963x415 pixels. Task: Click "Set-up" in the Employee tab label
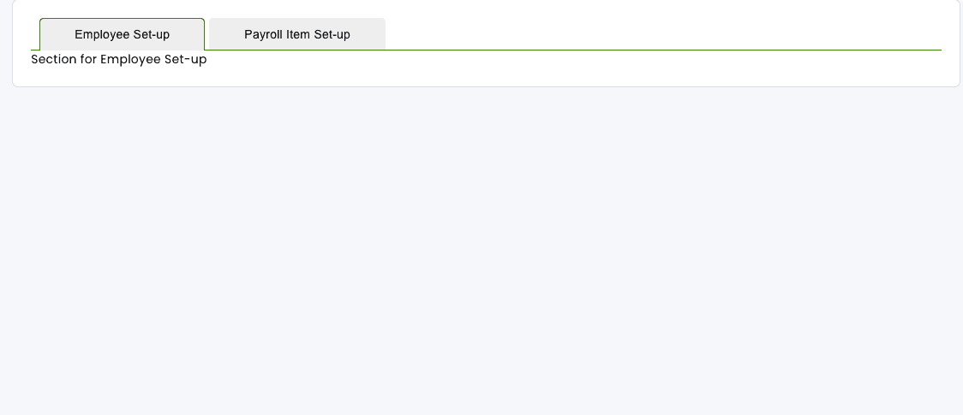152,35
